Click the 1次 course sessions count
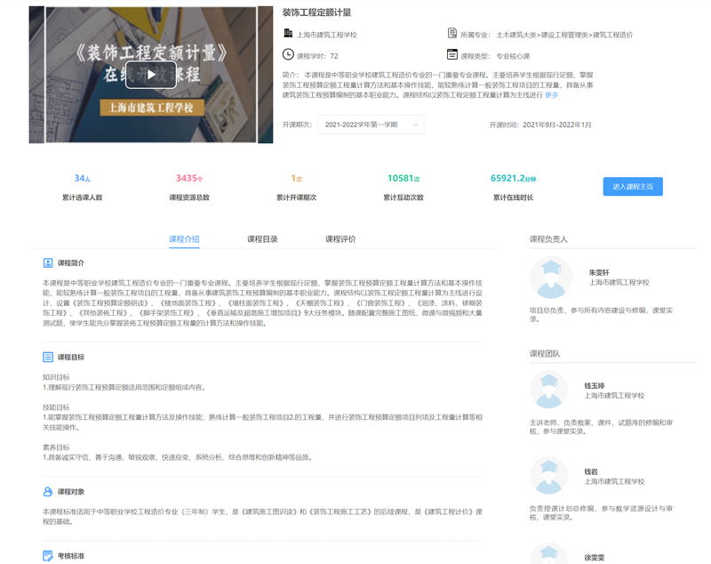This screenshot has width=711, height=564. point(296,178)
